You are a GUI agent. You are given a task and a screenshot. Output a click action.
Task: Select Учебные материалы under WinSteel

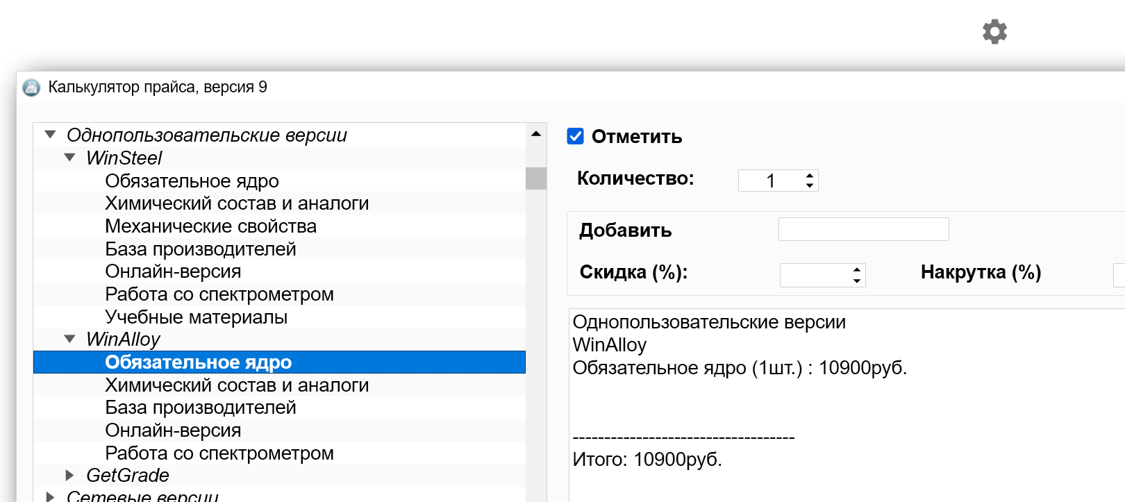tap(196, 317)
